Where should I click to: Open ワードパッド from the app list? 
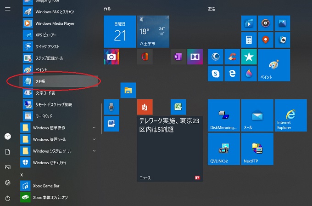point(59,116)
